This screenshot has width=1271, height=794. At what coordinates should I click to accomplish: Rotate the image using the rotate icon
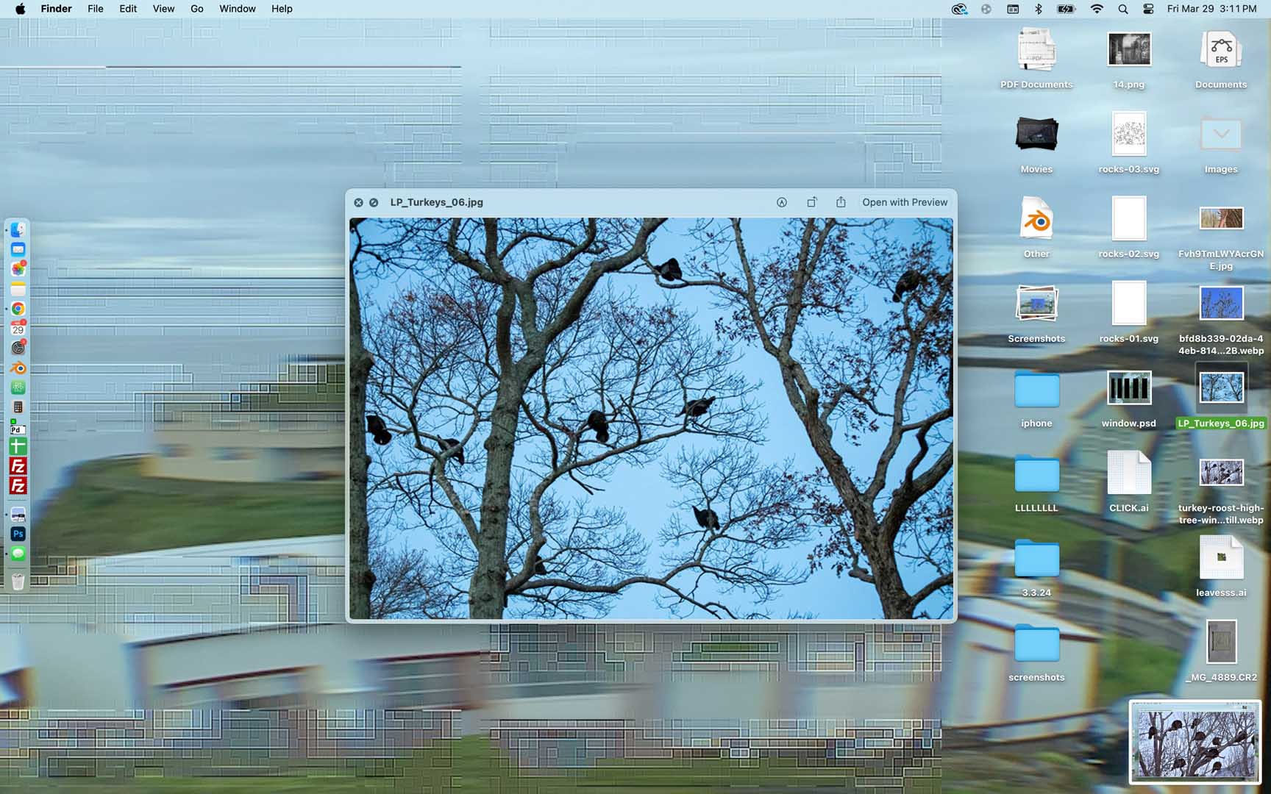811,202
